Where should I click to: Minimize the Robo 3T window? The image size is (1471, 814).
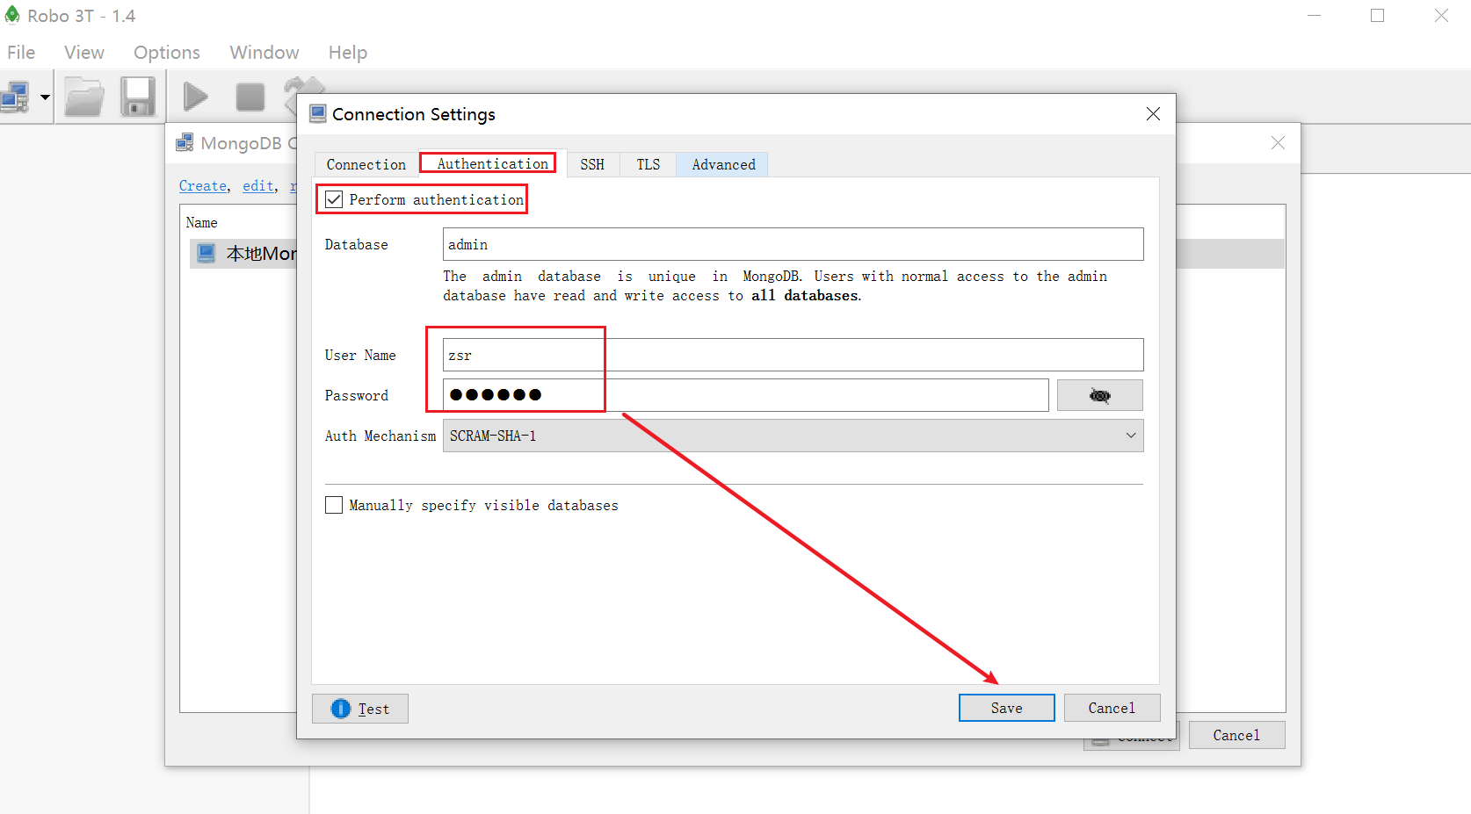[x=1314, y=16]
